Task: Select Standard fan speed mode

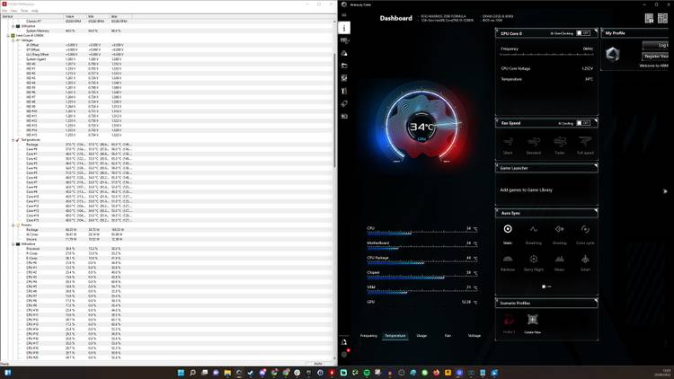Action: [534, 145]
